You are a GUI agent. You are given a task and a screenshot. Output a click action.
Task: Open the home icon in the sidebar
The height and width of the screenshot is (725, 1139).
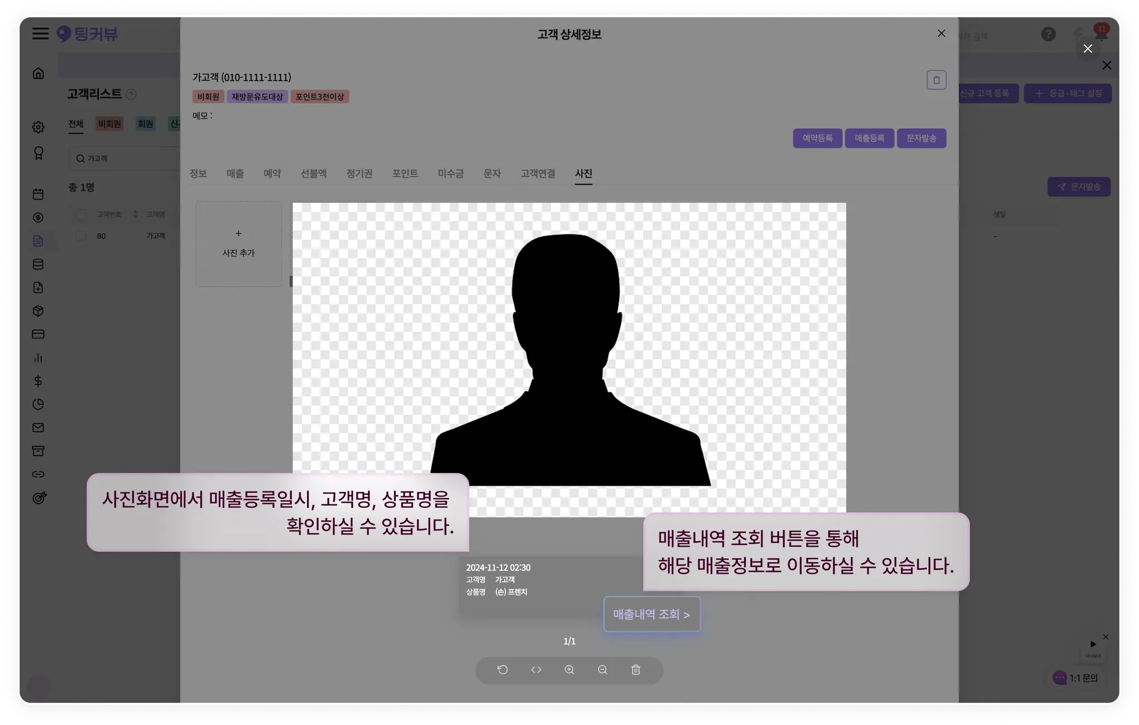pyautogui.click(x=38, y=73)
